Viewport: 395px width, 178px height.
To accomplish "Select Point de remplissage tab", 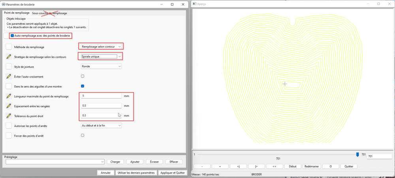I will [17, 13].
